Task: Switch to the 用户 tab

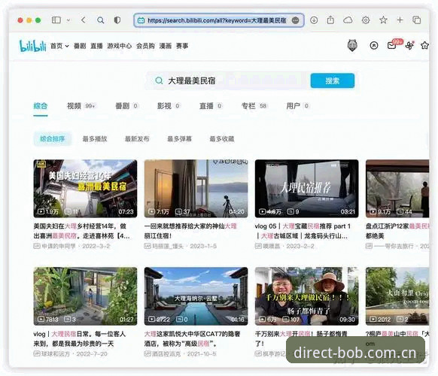Action: click(x=297, y=106)
